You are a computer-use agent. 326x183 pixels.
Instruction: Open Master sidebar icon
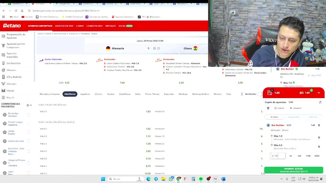pos(3,90)
